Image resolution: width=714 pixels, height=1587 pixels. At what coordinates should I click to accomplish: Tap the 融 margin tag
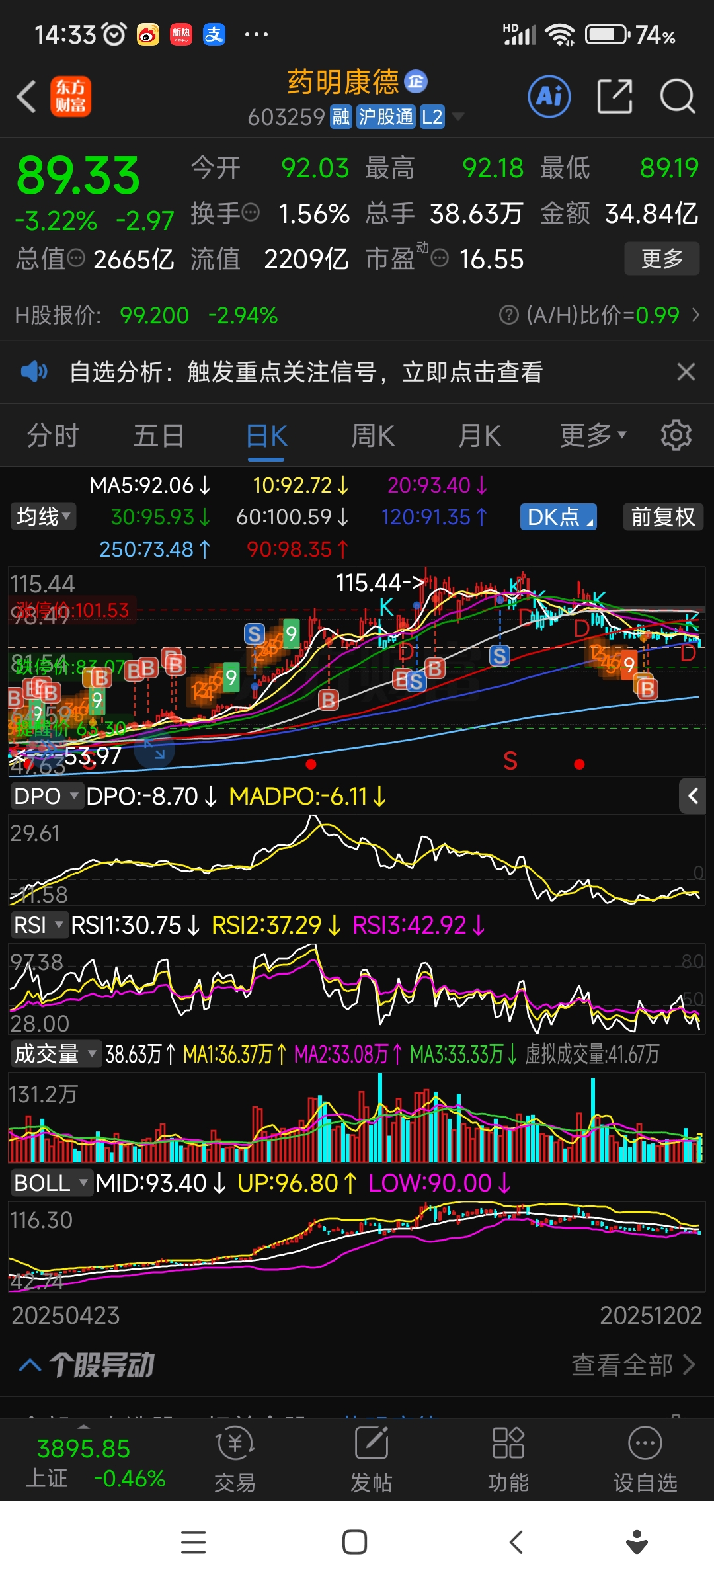(x=341, y=117)
